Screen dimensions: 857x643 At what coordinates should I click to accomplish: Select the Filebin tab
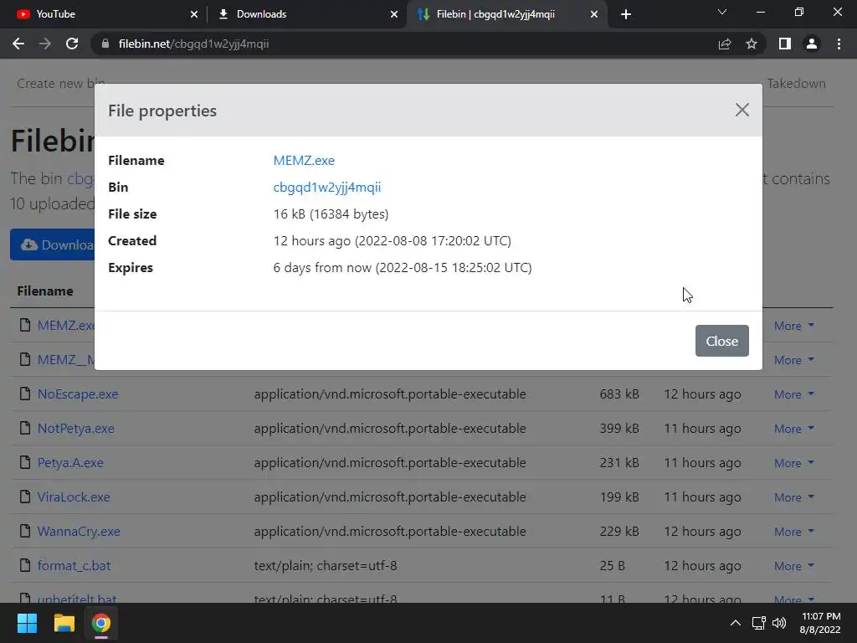click(x=505, y=14)
